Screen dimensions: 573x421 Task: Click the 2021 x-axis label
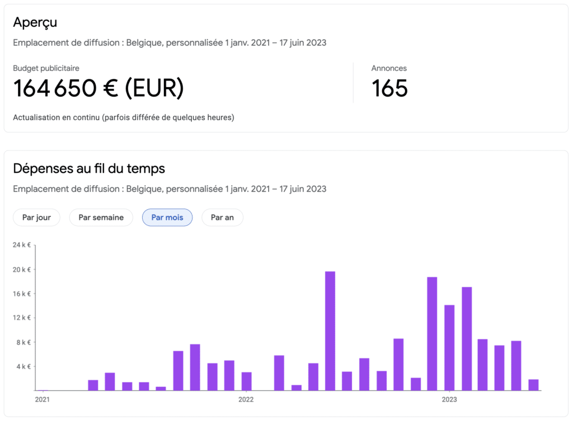pyautogui.click(x=42, y=399)
